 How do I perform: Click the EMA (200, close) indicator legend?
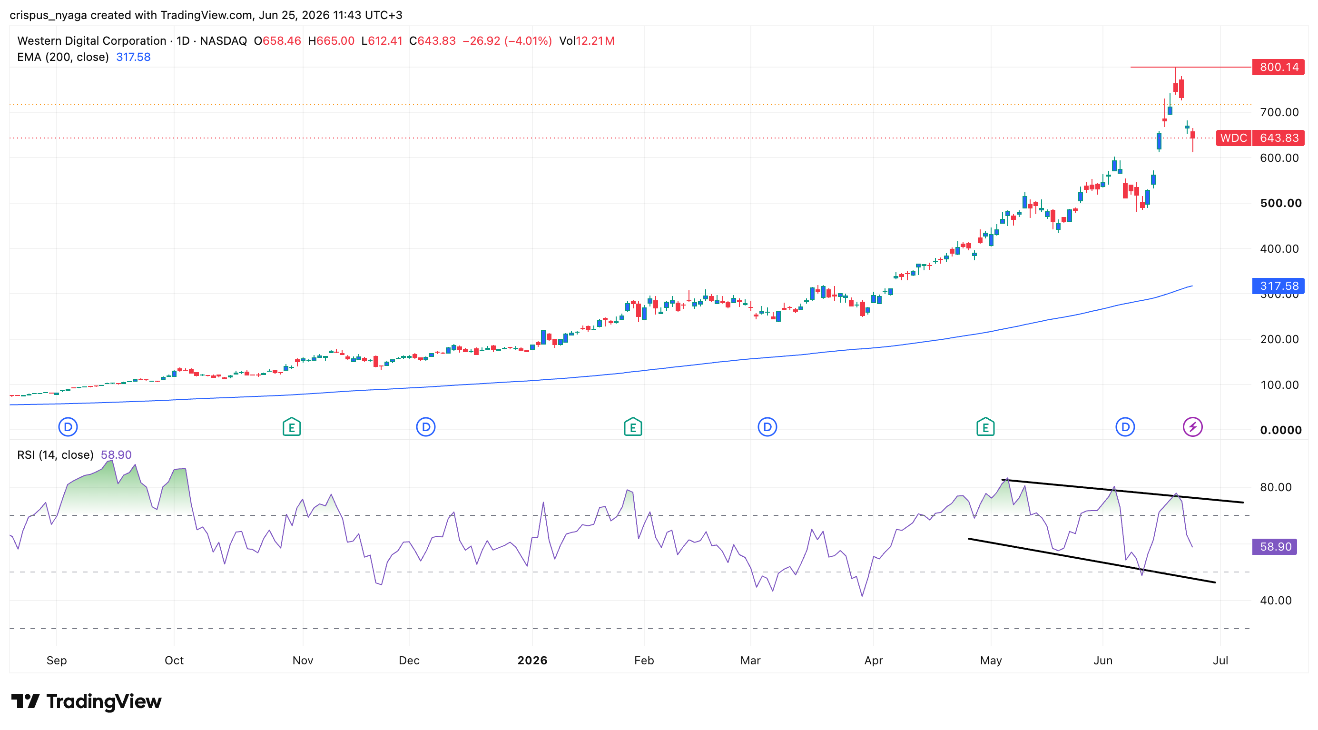pyautogui.click(x=63, y=57)
